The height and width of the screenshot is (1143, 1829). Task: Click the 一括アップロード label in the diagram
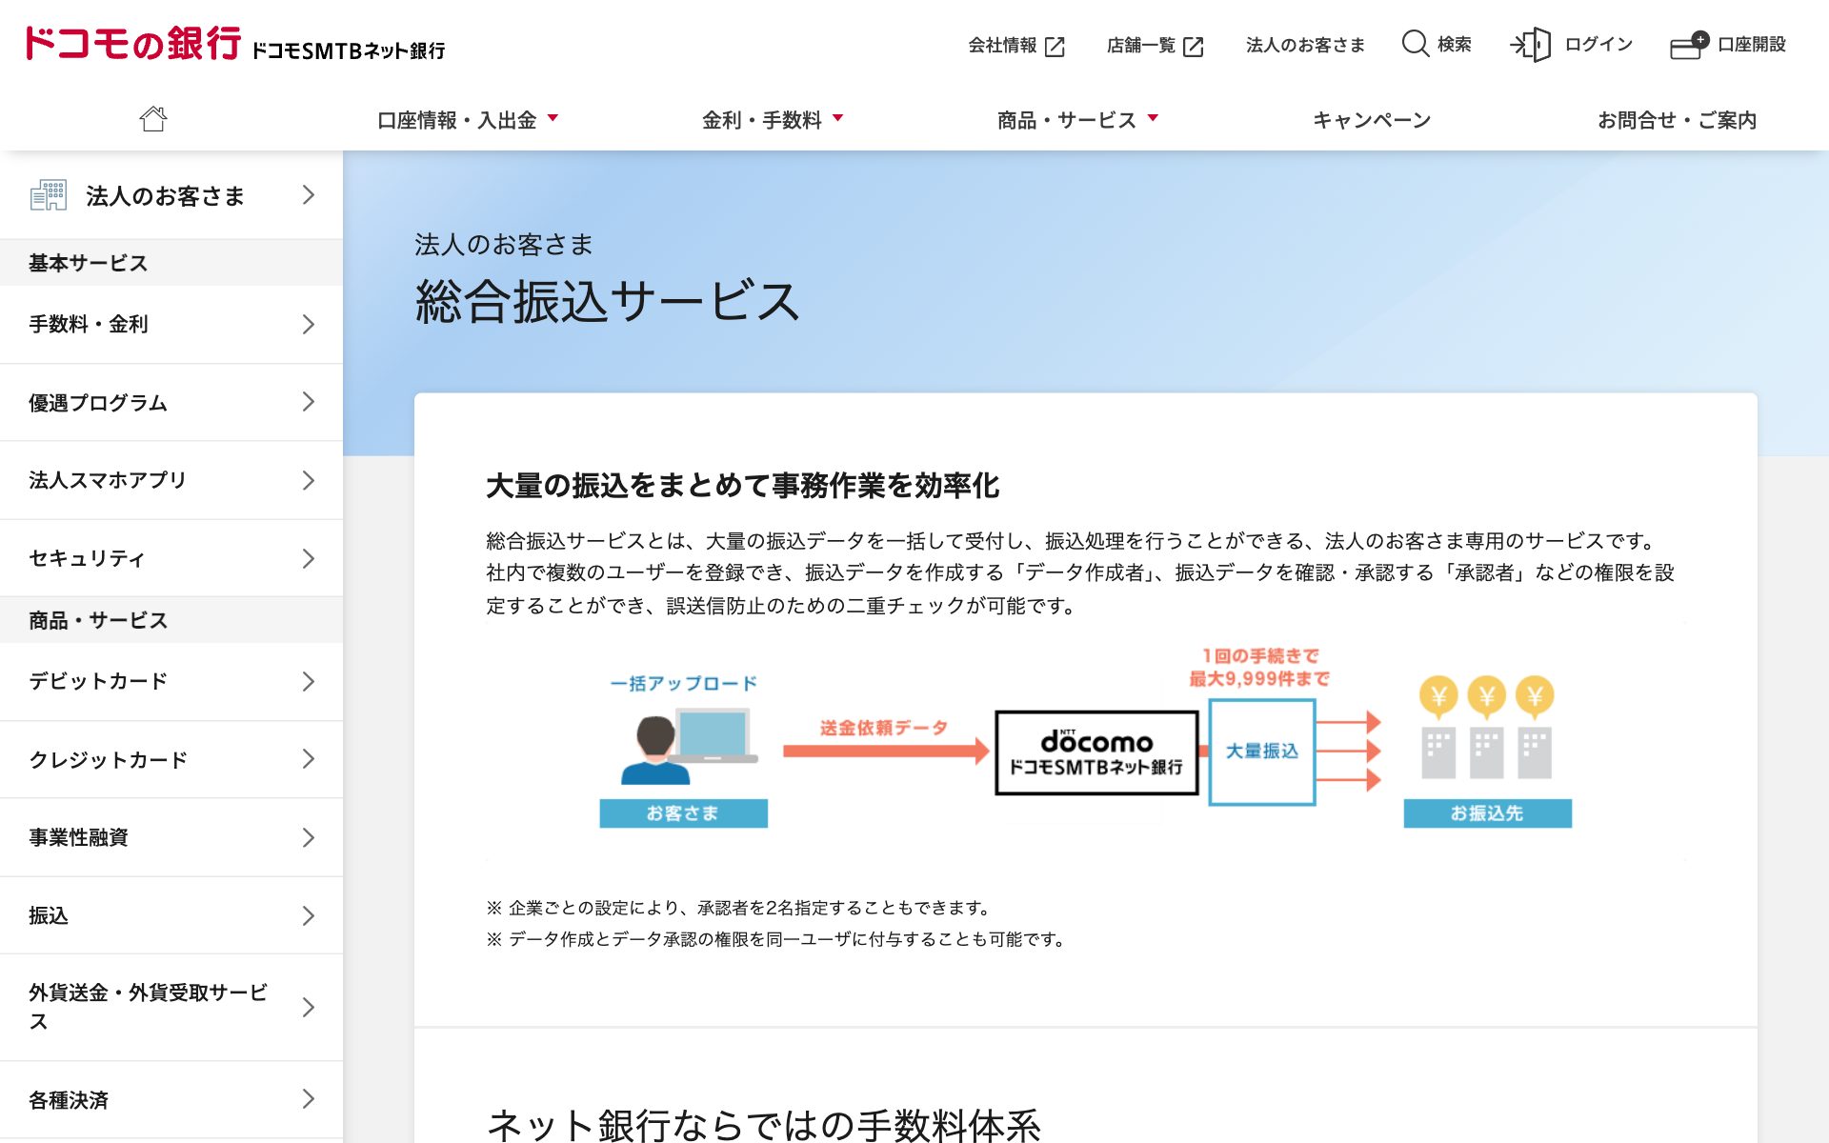683,683
